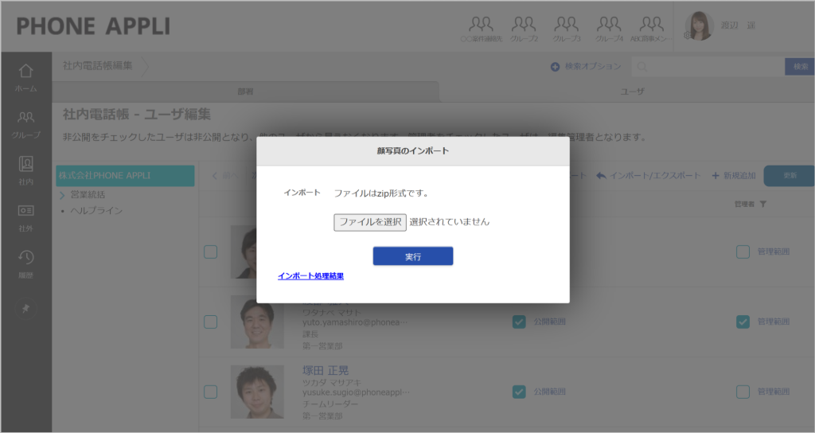Click the ファイルを選択 file chooser button
The height and width of the screenshot is (433, 815).
tap(370, 222)
